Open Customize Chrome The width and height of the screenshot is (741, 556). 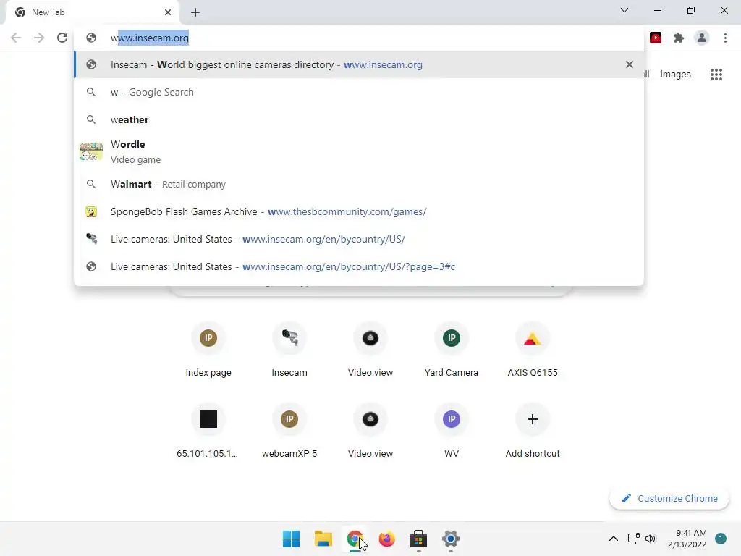pos(669,498)
